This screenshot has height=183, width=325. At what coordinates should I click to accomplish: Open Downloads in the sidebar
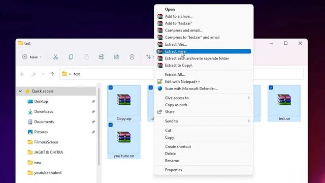click(x=44, y=112)
